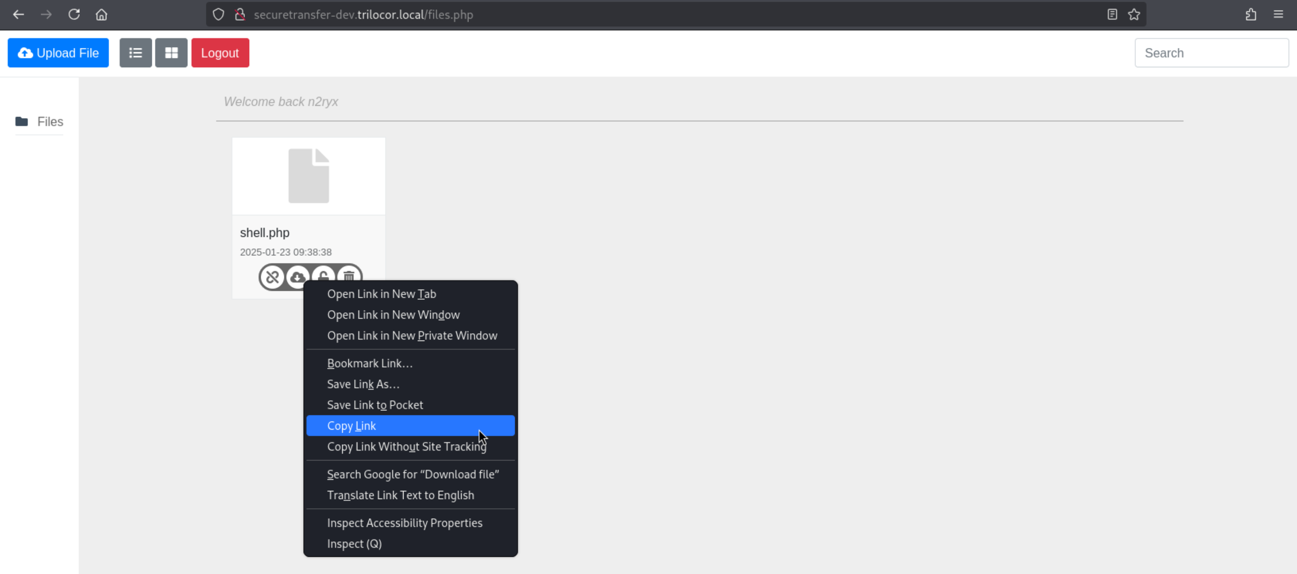The width and height of the screenshot is (1297, 574).
Task: Open the tracking protection shield icon
Action: 218,15
